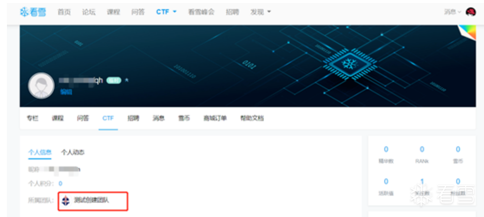Switch to the 雪币 profile tab
484x217 pixels.
point(184,118)
